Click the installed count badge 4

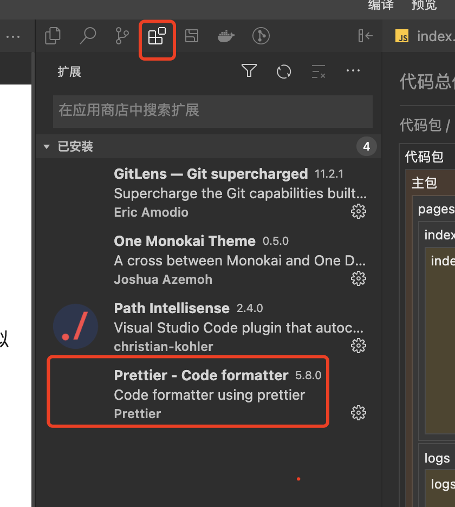pos(366,146)
